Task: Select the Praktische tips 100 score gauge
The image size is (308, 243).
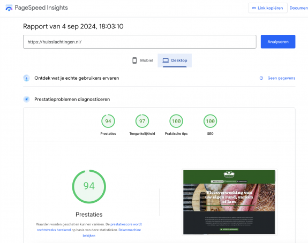Action: click(x=176, y=121)
